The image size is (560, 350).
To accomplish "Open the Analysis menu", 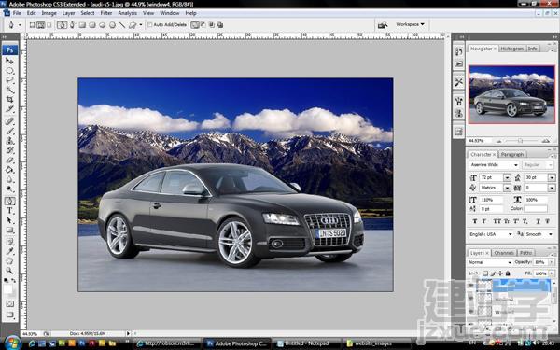I will click(x=128, y=13).
